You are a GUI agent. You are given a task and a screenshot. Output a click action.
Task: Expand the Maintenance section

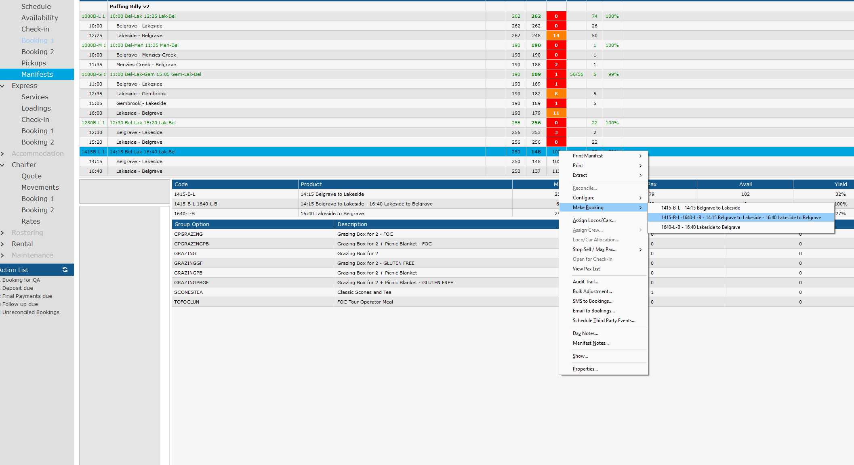(2, 255)
